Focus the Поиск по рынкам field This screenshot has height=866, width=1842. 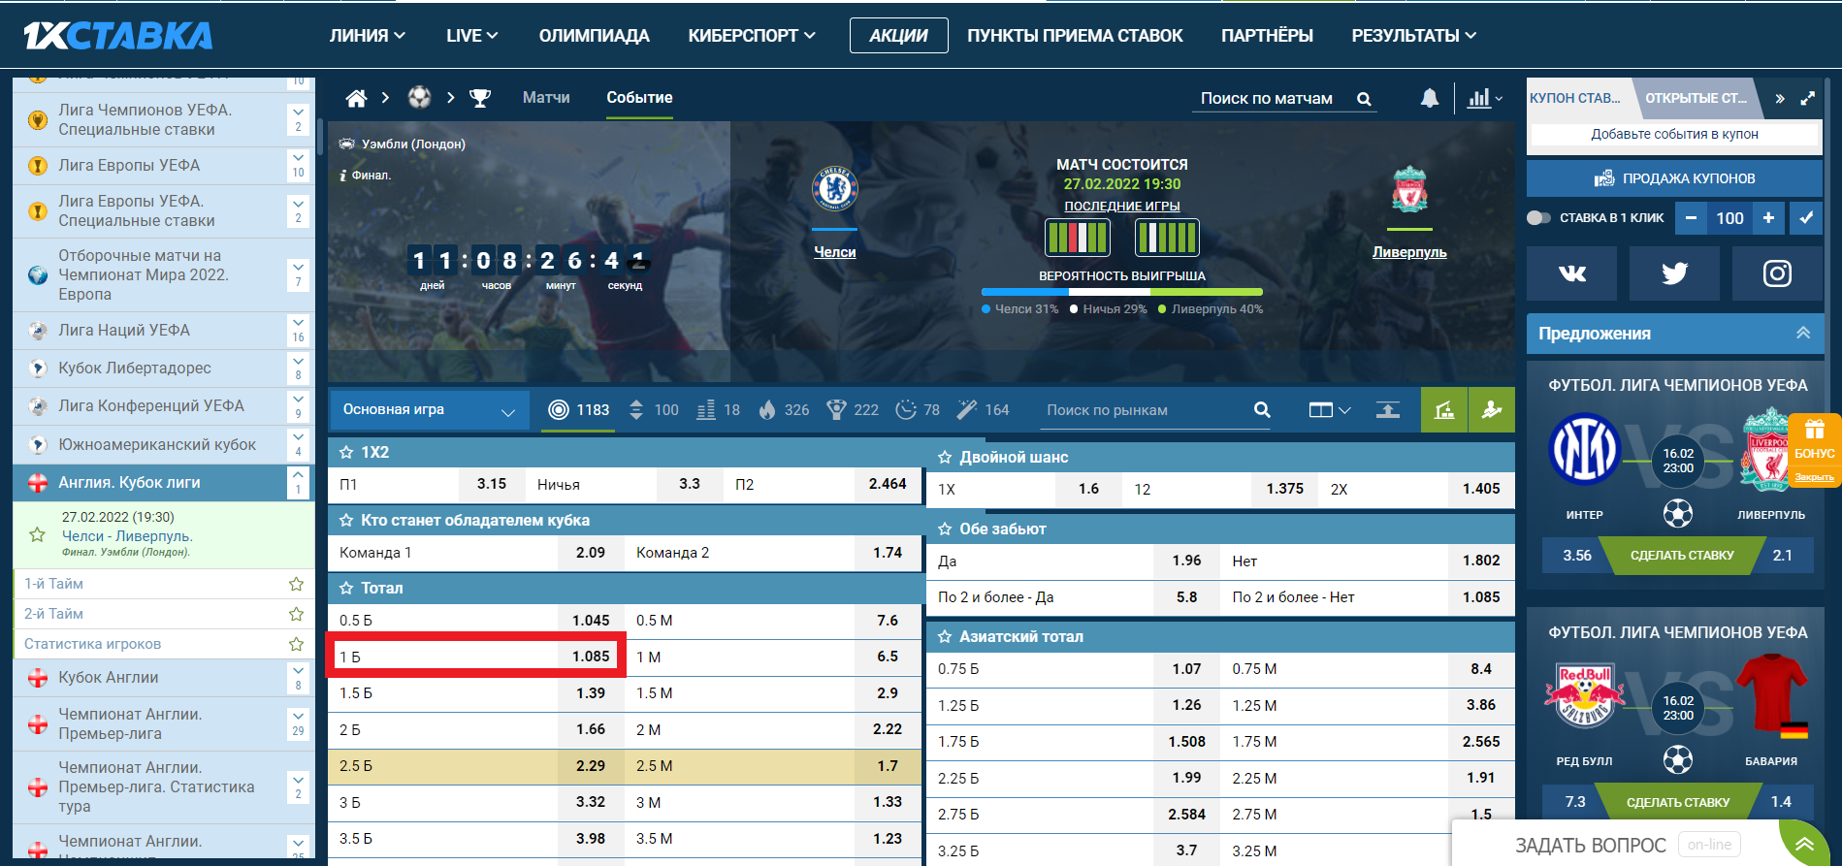pyautogui.click(x=1147, y=410)
